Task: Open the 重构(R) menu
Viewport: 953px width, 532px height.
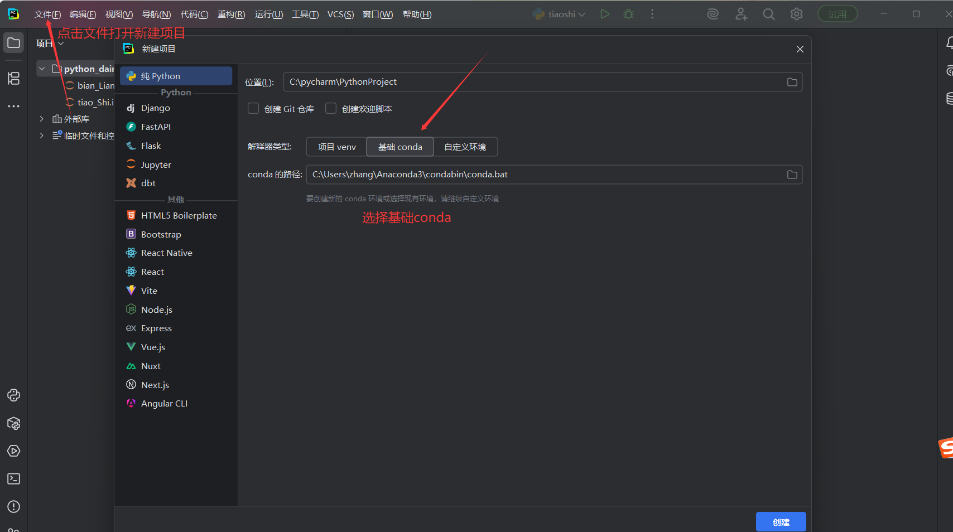Action: 231,14
